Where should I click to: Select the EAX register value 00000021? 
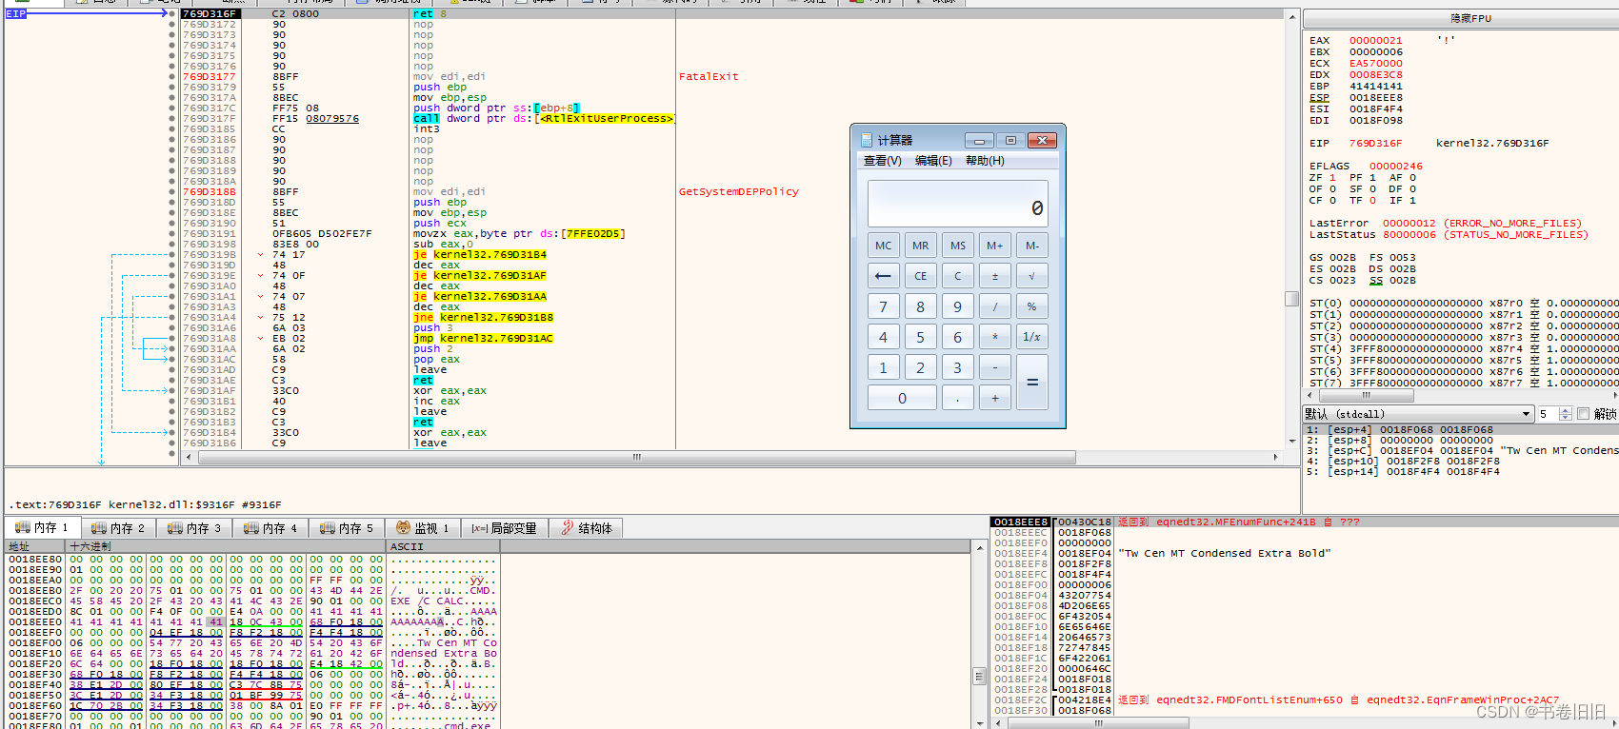[x=1375, y=40]
